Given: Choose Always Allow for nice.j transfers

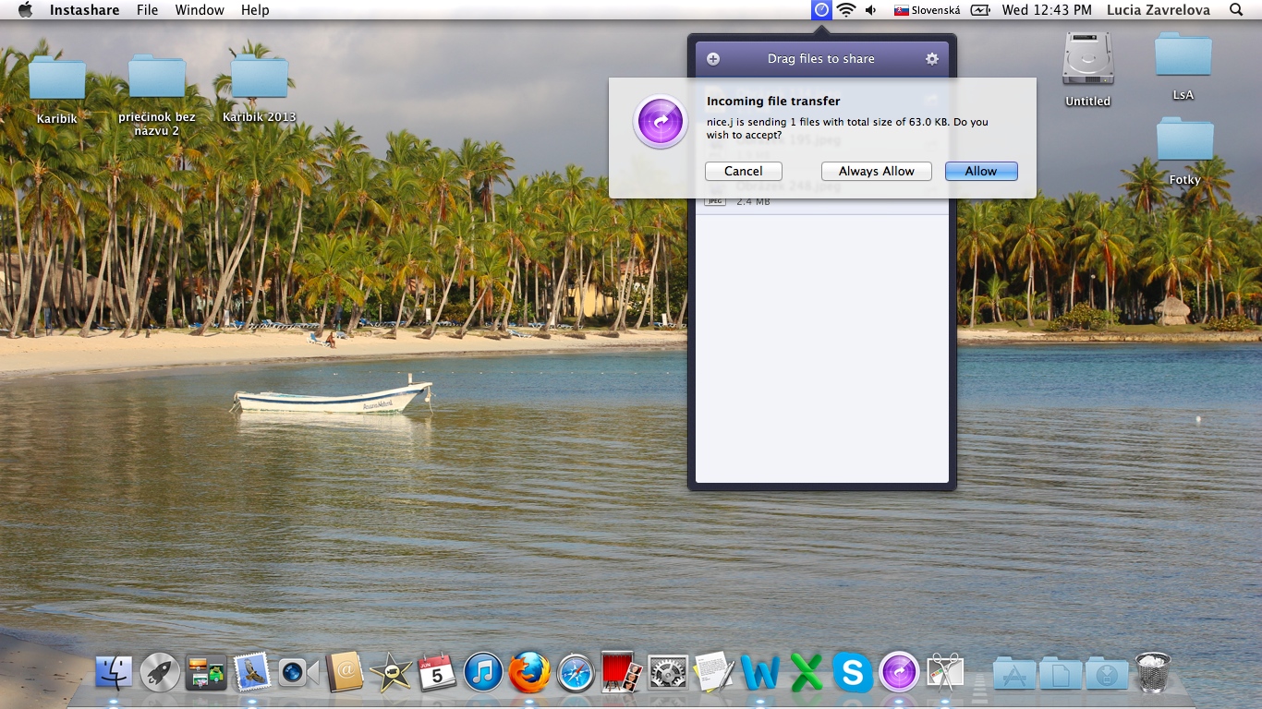Looking at the screenshot, I should pos(877,171).
